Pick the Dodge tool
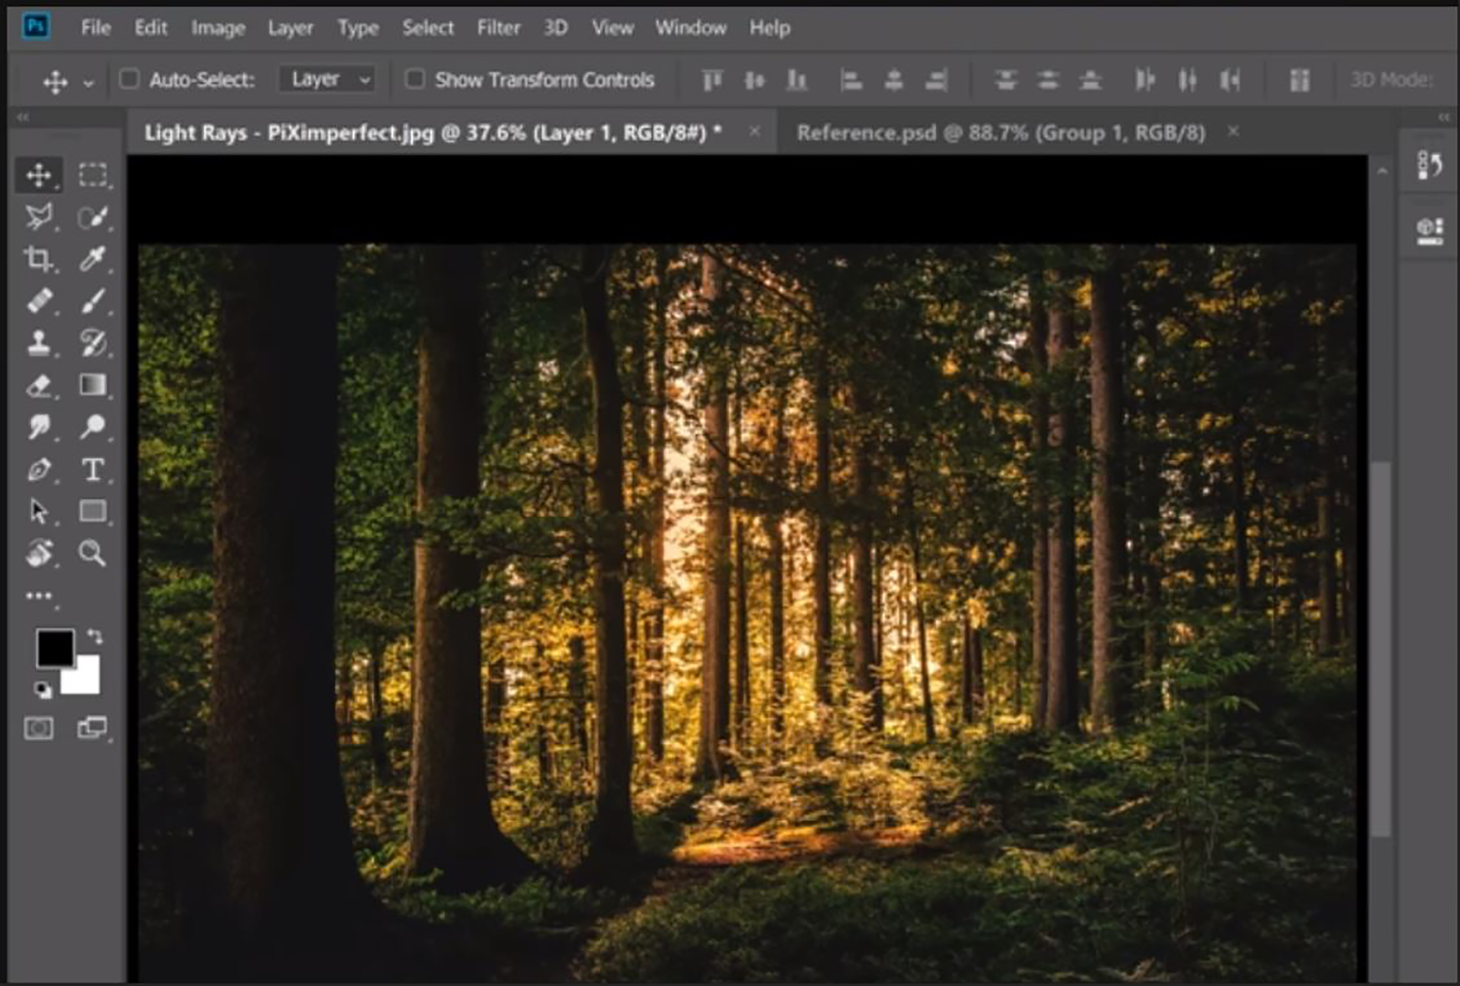The width and height of the screenshot is (1460, 986). (93, 427)
